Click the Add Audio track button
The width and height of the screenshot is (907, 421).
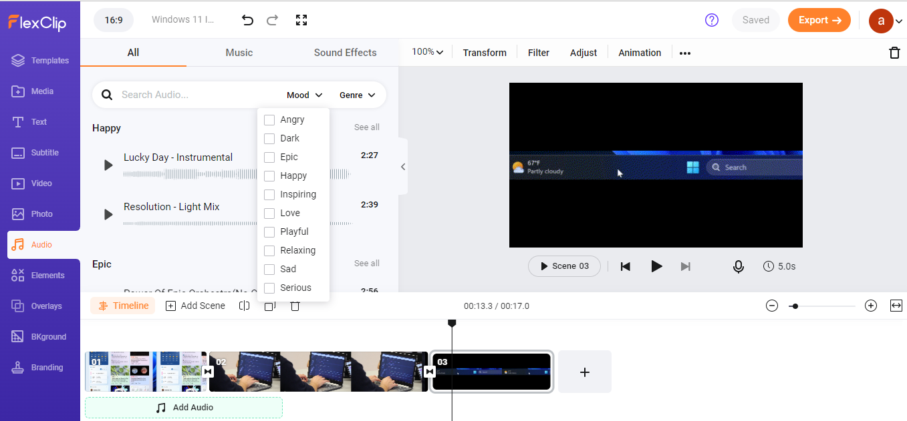pyautogui.click(x=184, y=408)
